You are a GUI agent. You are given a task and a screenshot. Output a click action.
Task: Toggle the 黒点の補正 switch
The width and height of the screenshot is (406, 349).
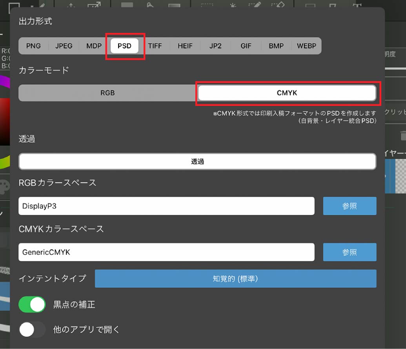click(x=32, y=304)
